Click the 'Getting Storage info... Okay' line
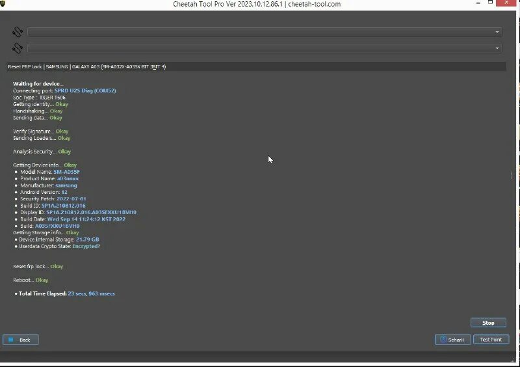Viewport: 520px width, 367px height. point(45,232)
